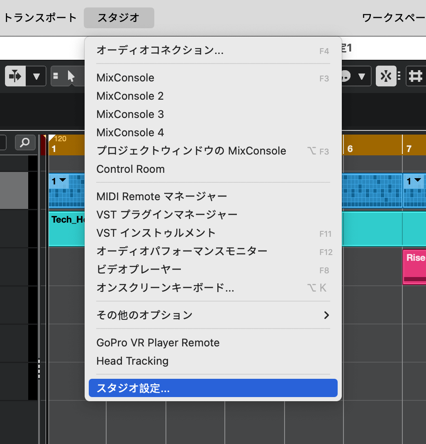
Task: Choose スタジオ設定... at the menu bottom
Action: [213, 388]
